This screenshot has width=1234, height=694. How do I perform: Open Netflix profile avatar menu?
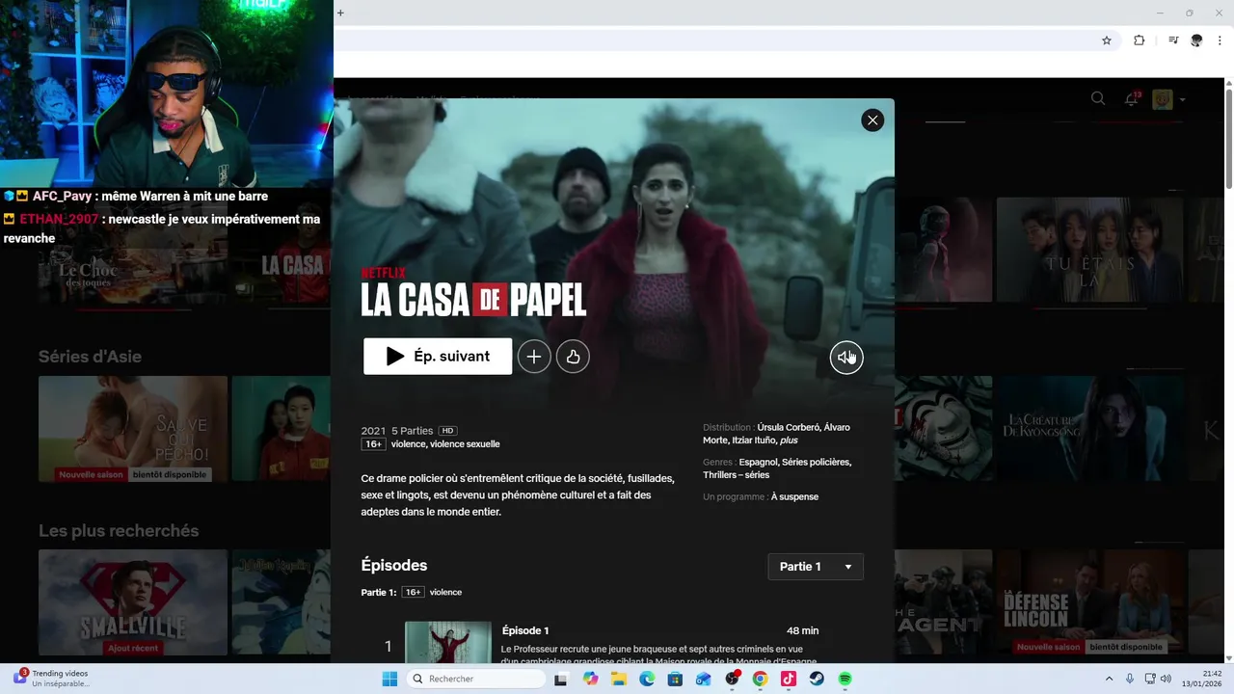[1163, 99]
